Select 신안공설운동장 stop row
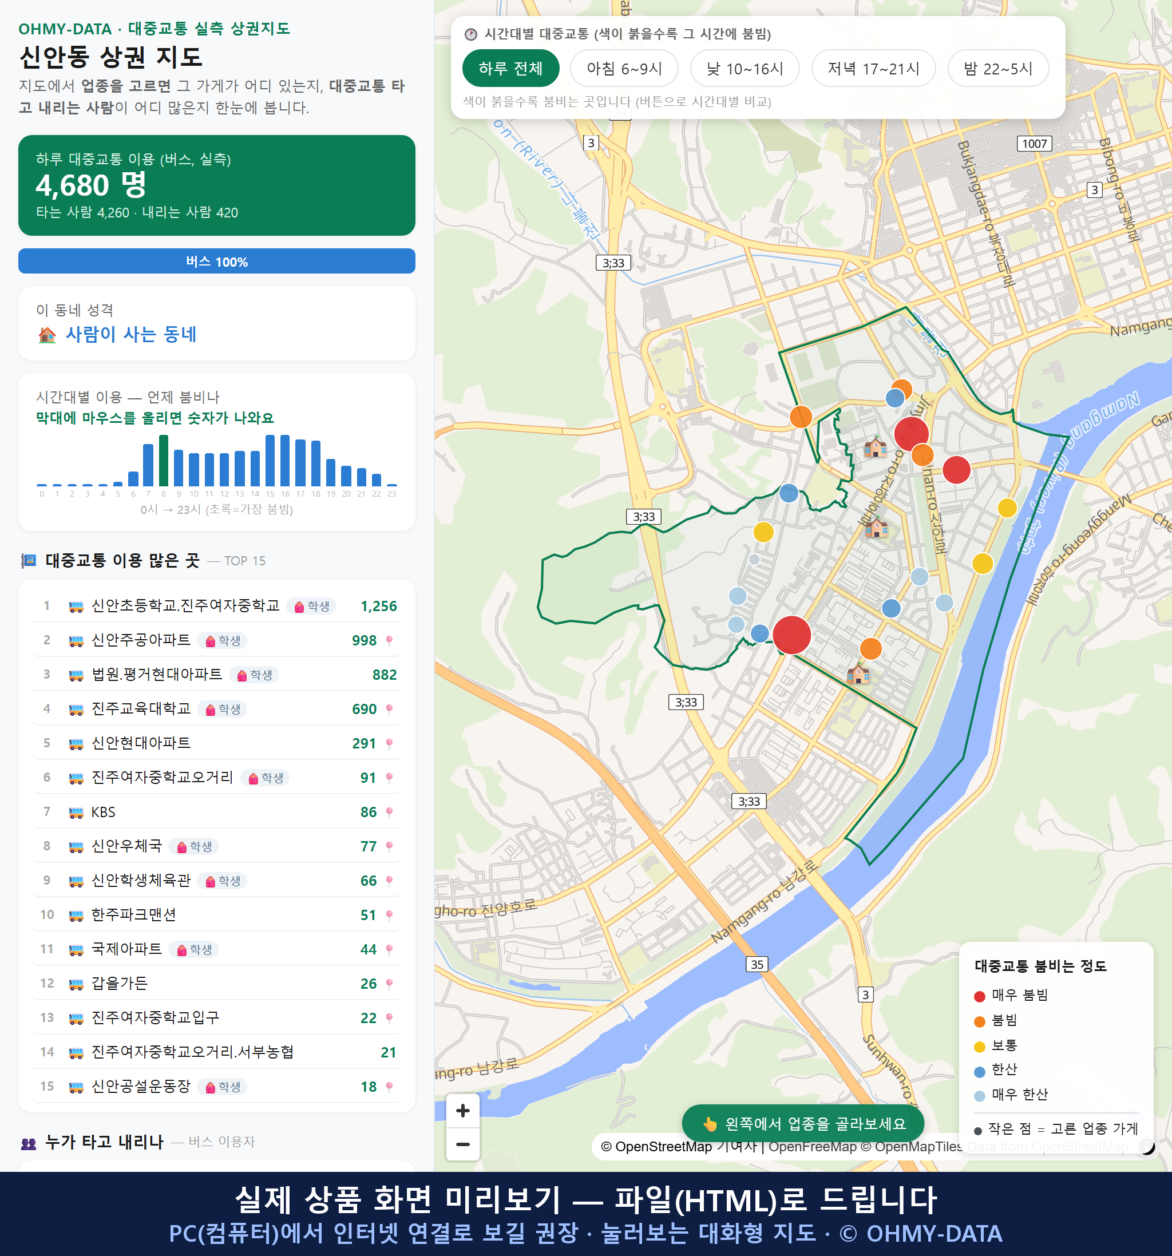 [x=217, y=1087]
